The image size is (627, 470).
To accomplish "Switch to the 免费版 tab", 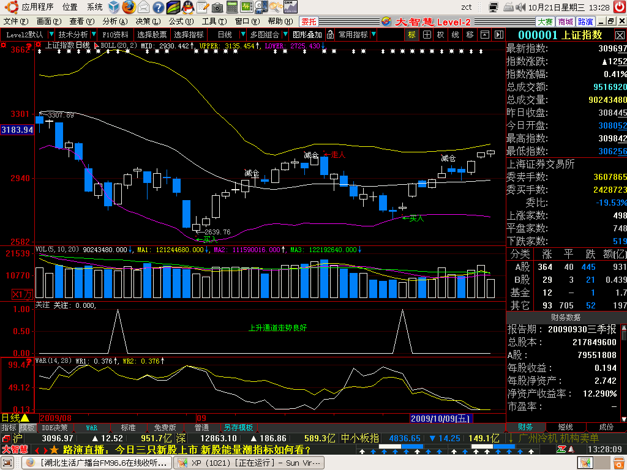I will coord(165,428).
